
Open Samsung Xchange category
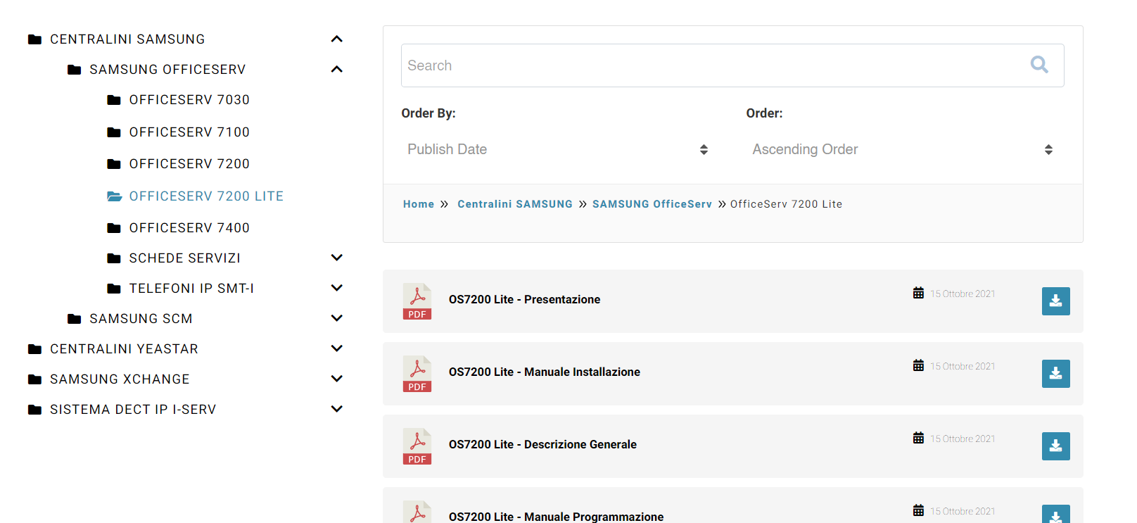coord(120,379)
